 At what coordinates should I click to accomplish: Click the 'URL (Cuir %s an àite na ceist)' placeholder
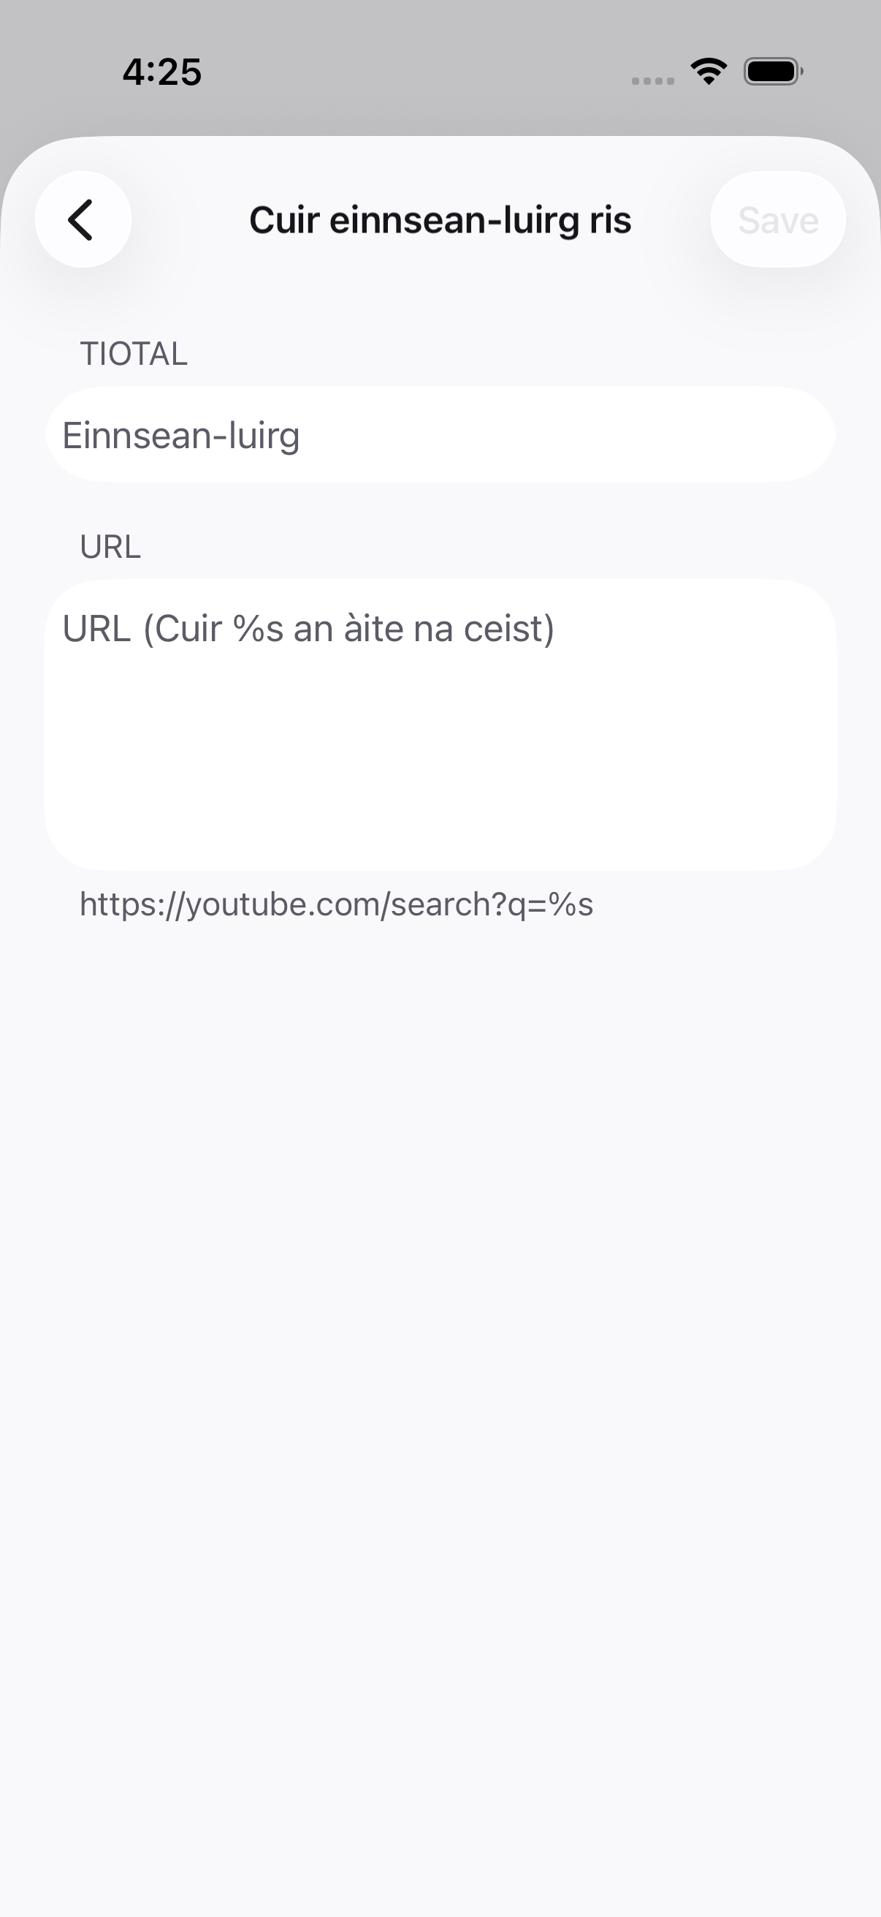click(x=308, y=629)
